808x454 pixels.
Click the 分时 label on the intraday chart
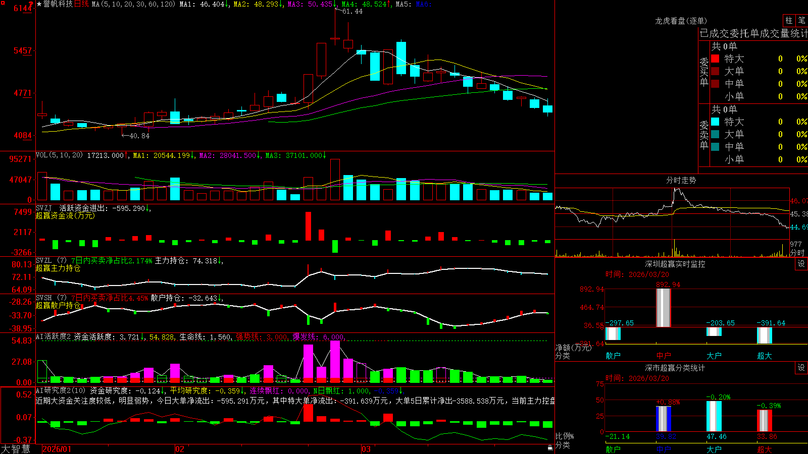pos(797,252)
